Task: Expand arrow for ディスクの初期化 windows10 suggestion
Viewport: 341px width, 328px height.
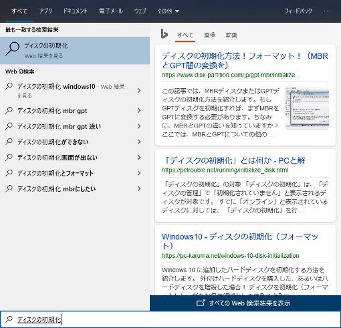Action: [x=139, y=90]
